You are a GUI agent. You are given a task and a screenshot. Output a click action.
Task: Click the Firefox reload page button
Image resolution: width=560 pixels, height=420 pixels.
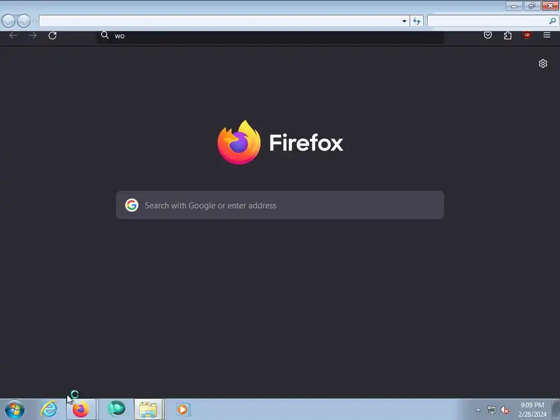click(x=52, y=36)
